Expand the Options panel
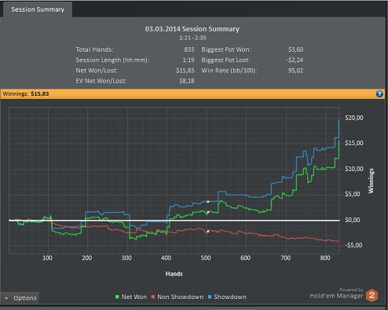Screen dimensions: 388x310 20,298
